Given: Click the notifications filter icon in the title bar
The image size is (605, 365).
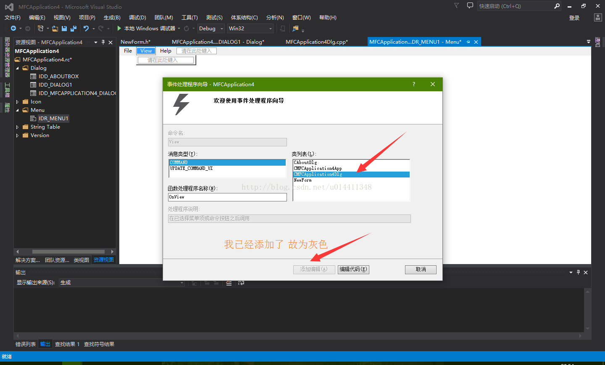Looking at the screenshot, I should [457, 5].
